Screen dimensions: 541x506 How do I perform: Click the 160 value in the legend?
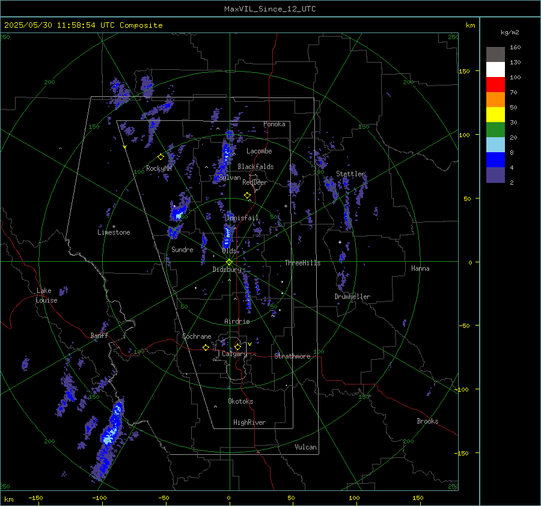coord(515,48)
